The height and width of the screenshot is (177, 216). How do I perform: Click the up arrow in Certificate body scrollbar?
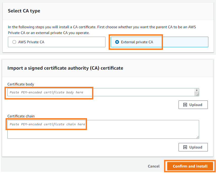point(197,89)
